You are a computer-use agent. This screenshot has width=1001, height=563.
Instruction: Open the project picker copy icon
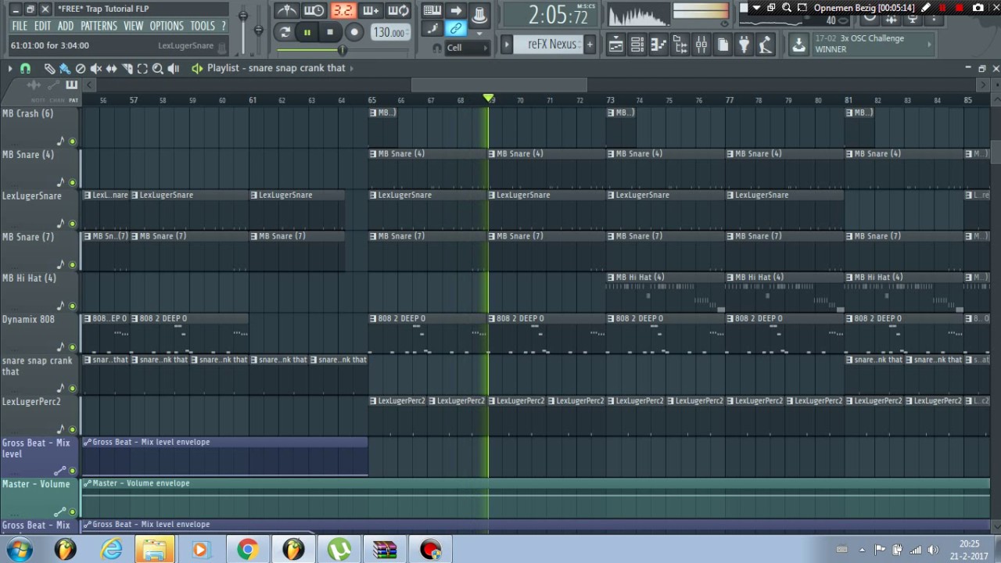[723, 45]
